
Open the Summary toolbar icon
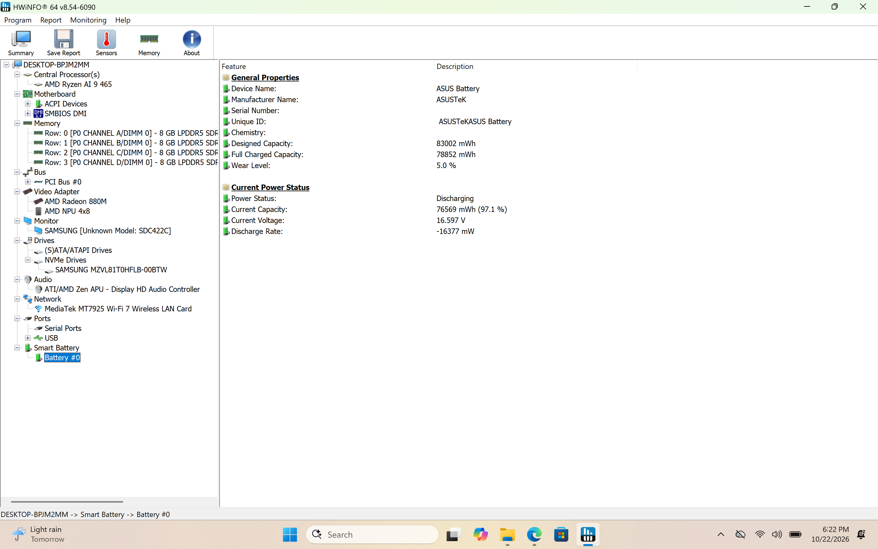tap(21, 43)
